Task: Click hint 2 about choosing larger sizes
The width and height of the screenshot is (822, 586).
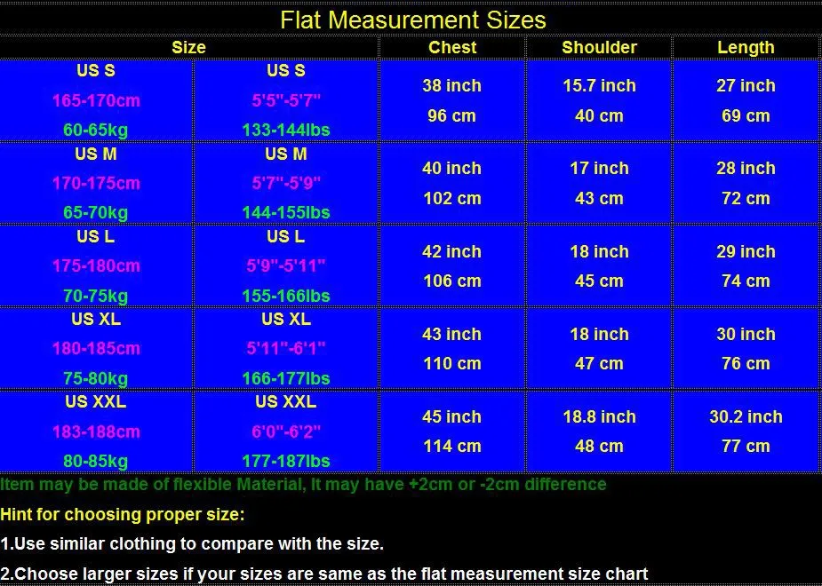Action: [x=324, y=574]
